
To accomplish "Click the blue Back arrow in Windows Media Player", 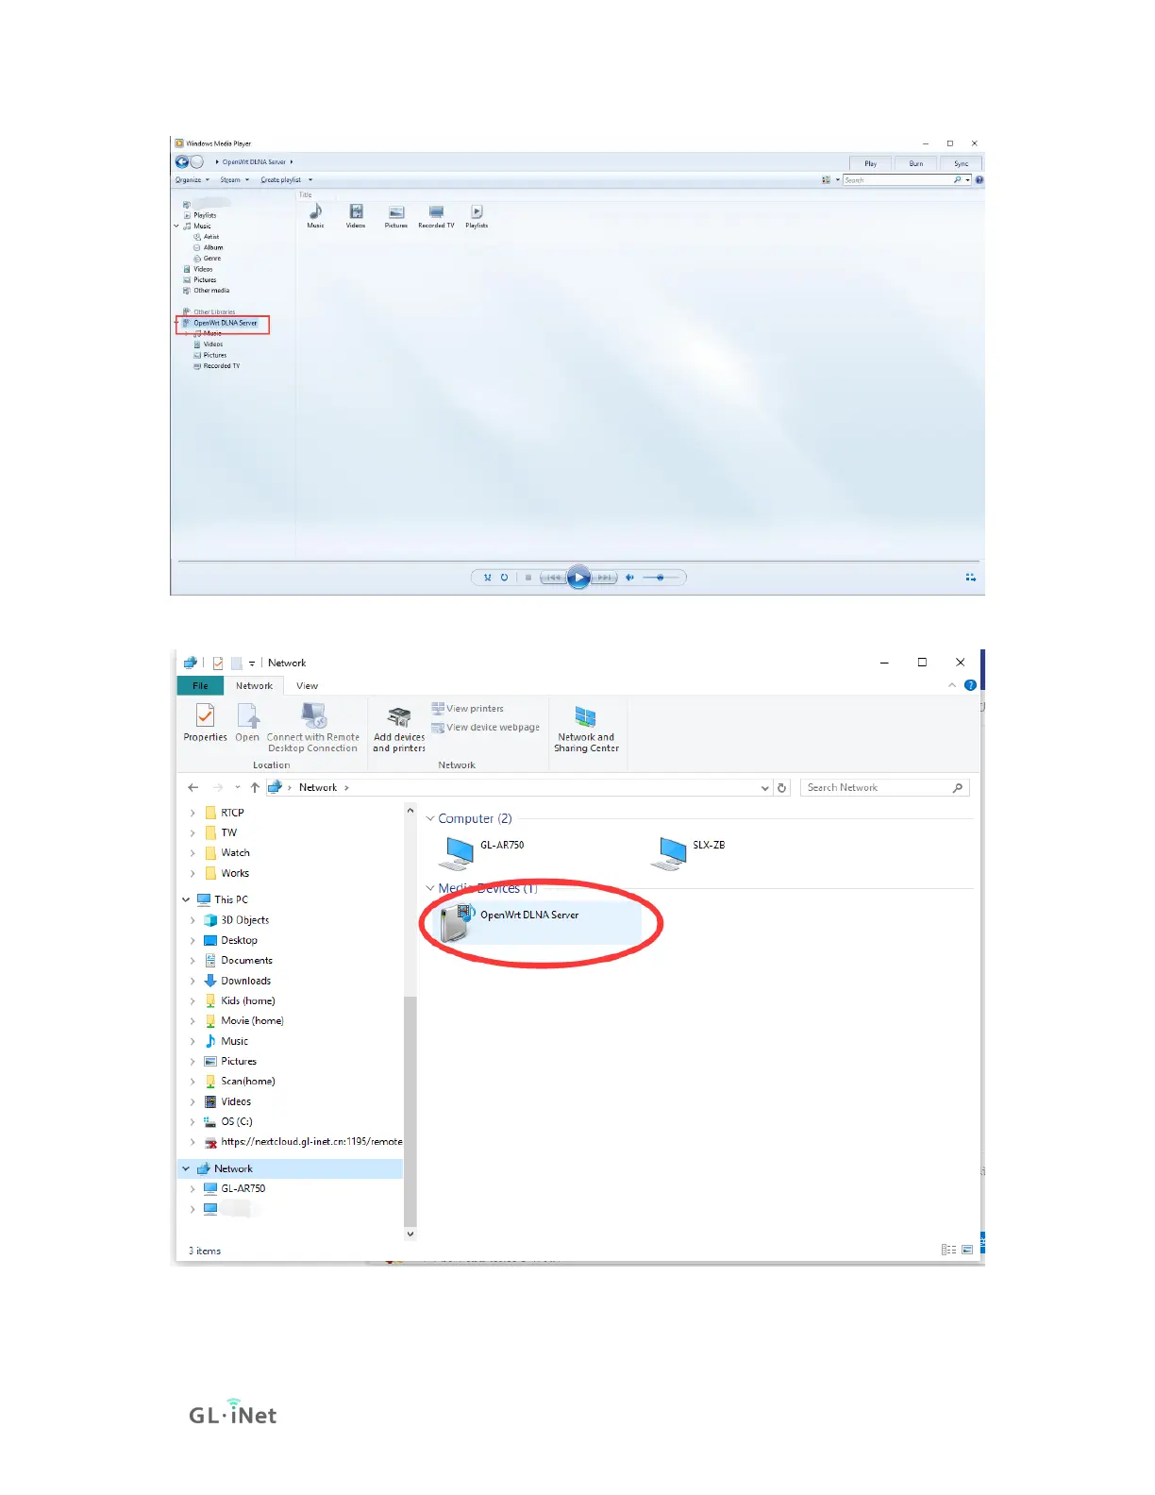I will click(x=182, y=161).
